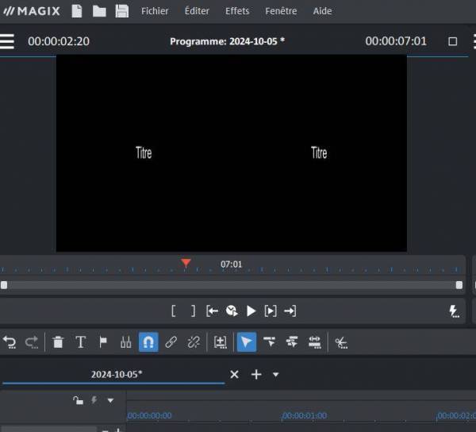Open the Fichier menu
Image resolution: width=476 pixels, height=432 pixels.
click(155, 11)
